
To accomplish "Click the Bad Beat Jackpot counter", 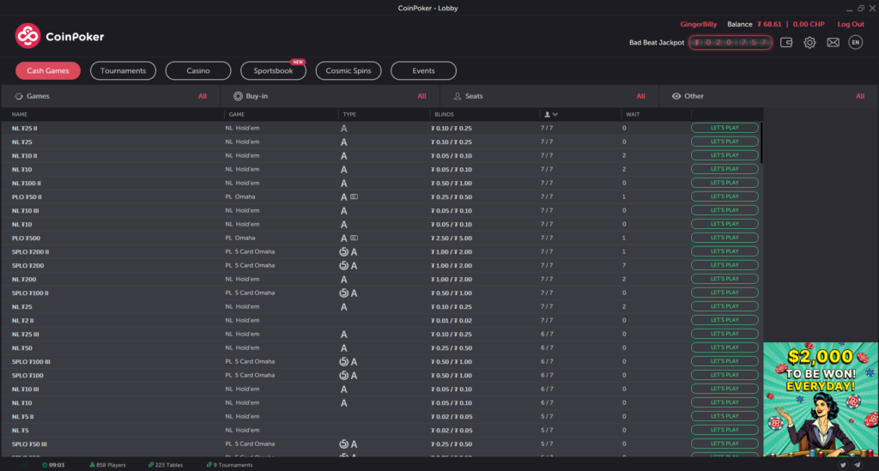I will 730,42.
